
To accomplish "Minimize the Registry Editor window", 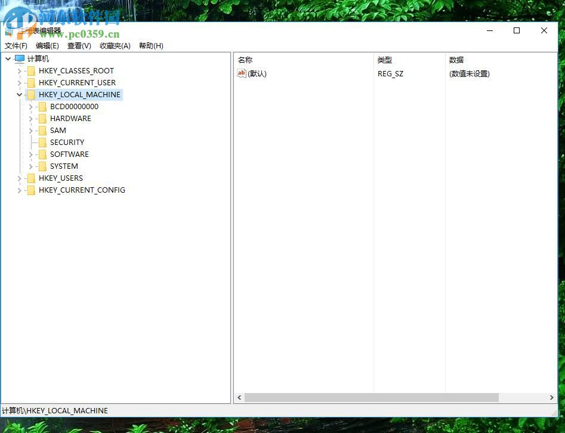I will click(x=490, y=30).
